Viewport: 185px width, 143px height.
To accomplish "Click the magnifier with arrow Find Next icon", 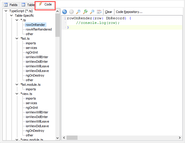I will click(92, 12).
